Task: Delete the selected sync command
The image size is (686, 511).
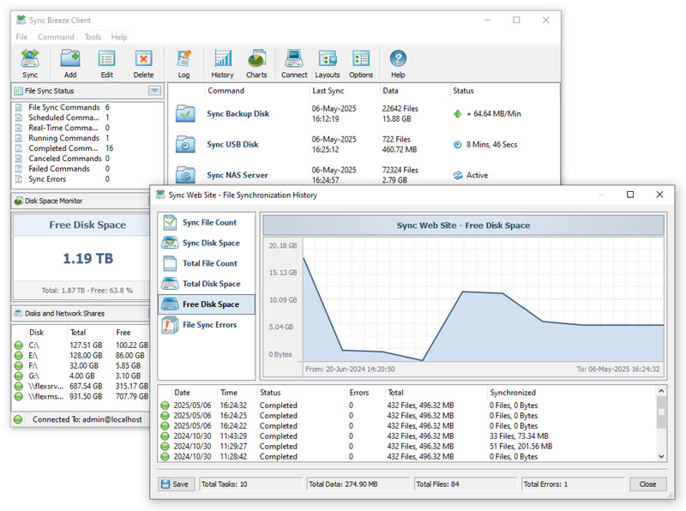Action: click(143, 63)
